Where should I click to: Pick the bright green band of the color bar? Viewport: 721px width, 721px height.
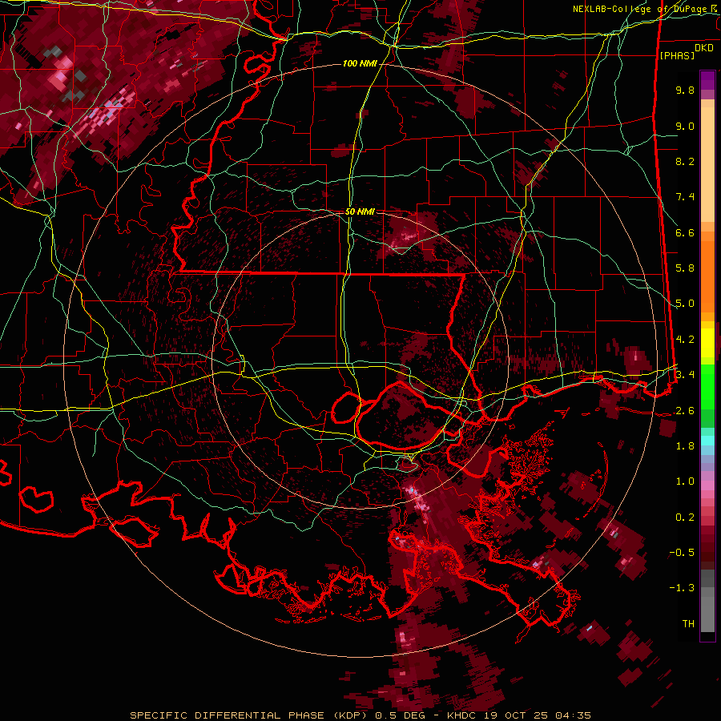point(707,386)
